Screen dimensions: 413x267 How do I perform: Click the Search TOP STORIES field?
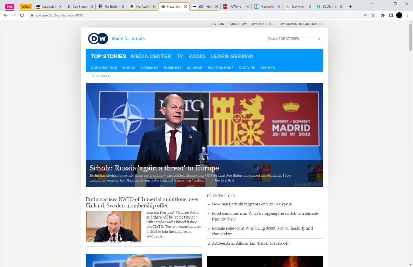coord(292,39)
